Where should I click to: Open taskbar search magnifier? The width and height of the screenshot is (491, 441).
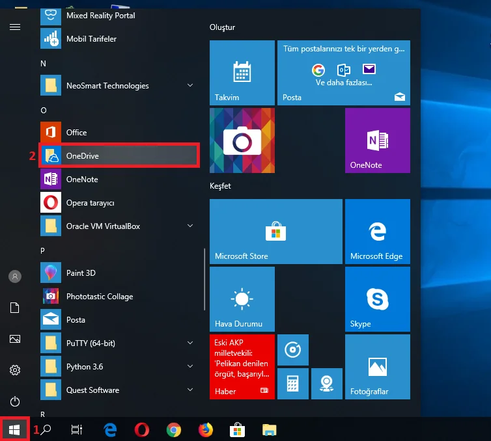pyautogui.click(x=46, y=429)
